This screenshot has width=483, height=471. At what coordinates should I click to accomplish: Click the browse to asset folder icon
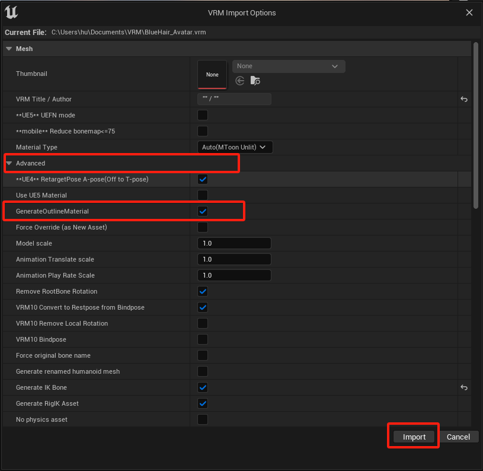[255, 81]
